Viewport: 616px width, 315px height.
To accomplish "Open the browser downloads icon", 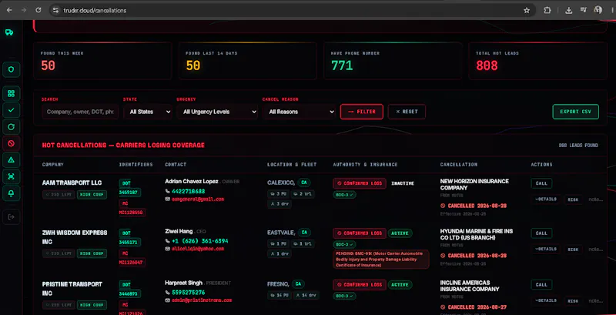I will point(569,10).
